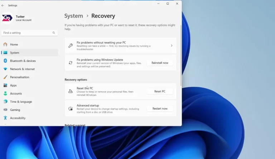Screen dimensions: 275x159
Task: Focus the Find a setting search box
Action: coord(29,33)
